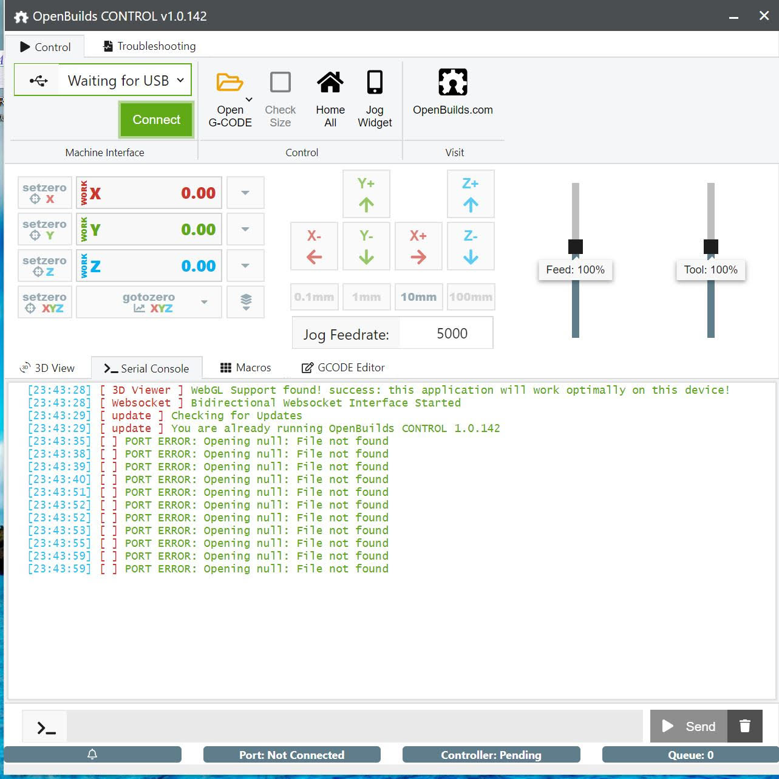Click the Queue: 0 status
This screenshot has height=779, width=779.
tap(690, 755)
